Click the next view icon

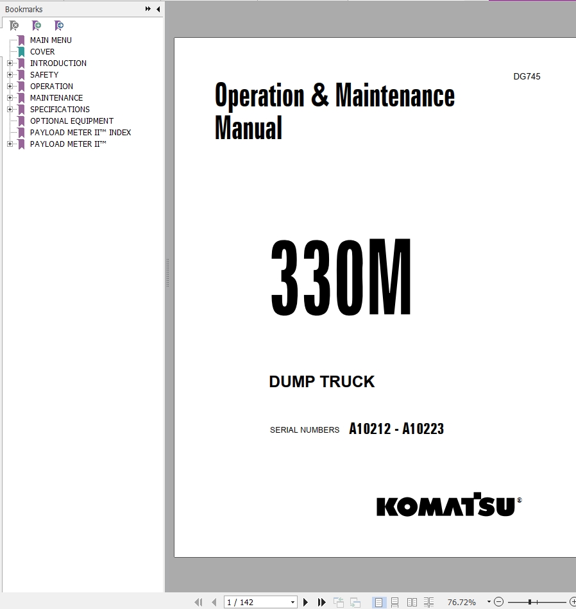[355, 602]
